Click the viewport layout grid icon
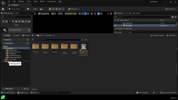Viewport: 178px width, 100px height. (x=111, y=14)
